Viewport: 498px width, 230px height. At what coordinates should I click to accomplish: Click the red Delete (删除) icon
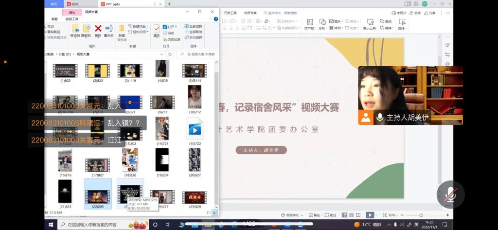98,29
